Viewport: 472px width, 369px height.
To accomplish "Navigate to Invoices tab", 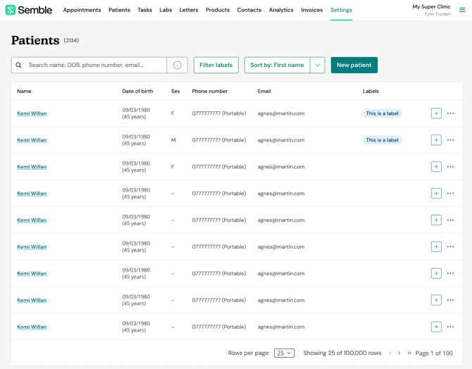I will pos(311,10).
